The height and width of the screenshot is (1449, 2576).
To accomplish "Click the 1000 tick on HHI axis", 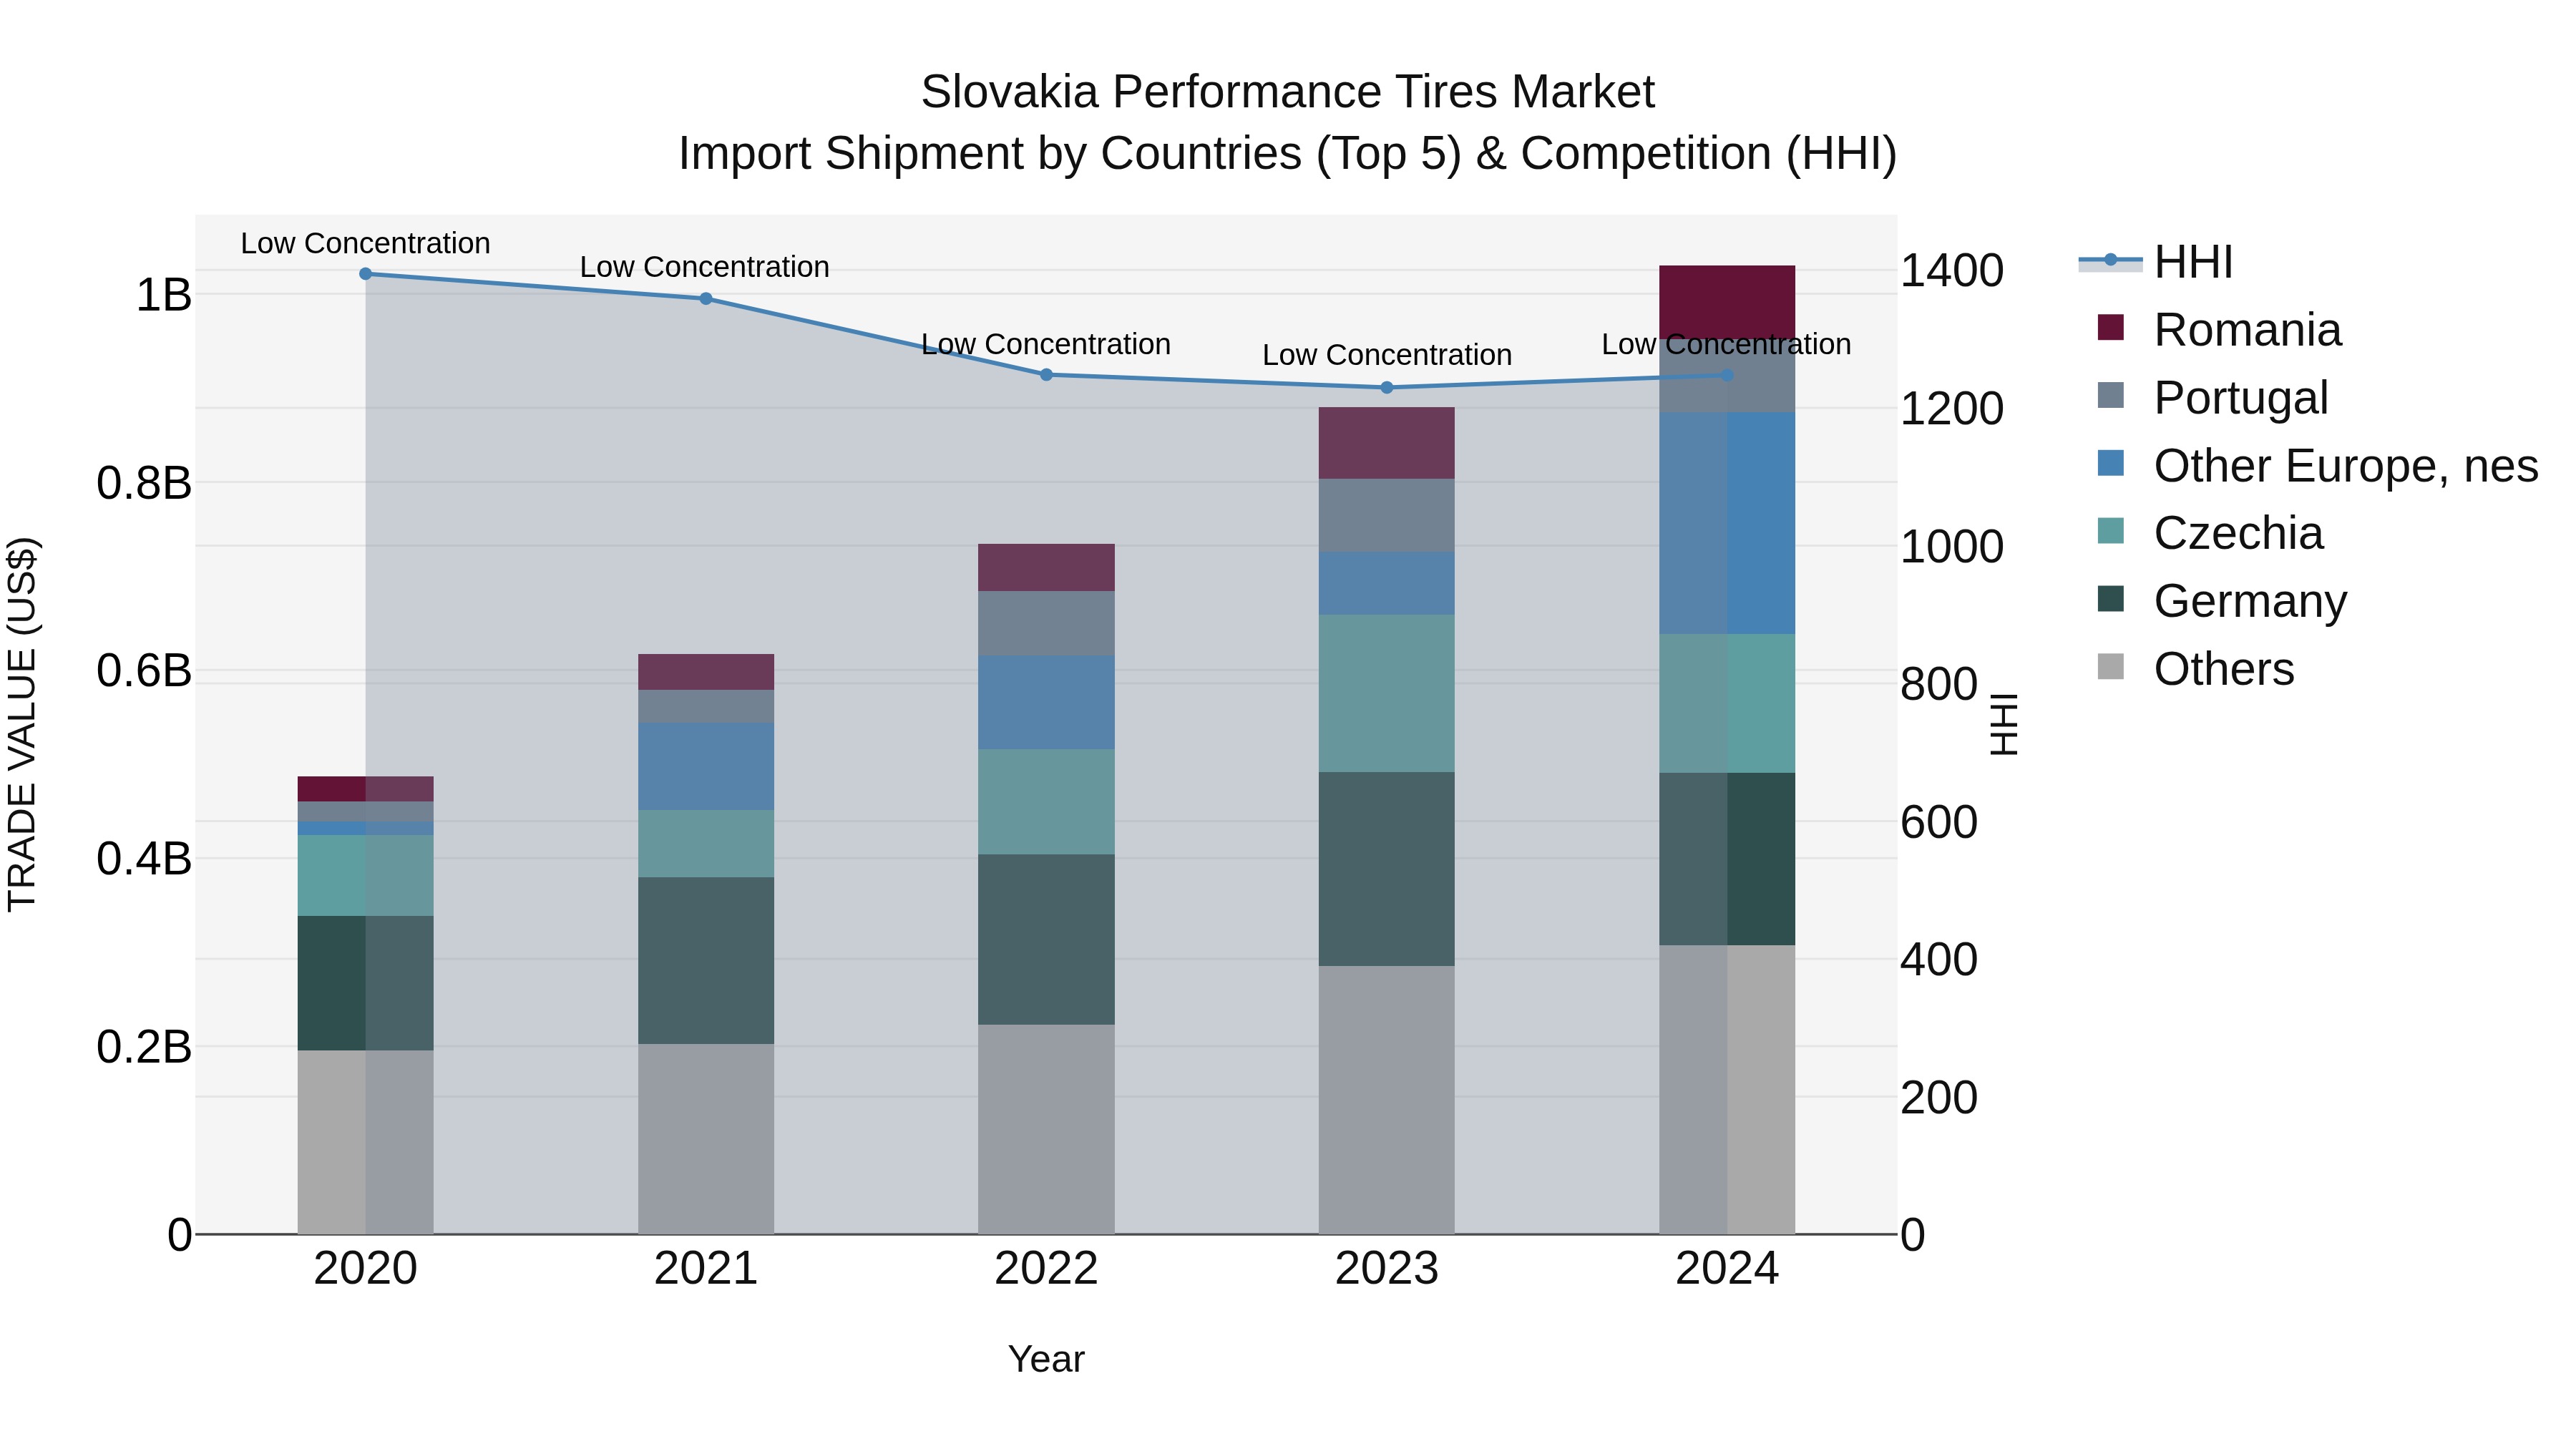I will [1951, 546].
